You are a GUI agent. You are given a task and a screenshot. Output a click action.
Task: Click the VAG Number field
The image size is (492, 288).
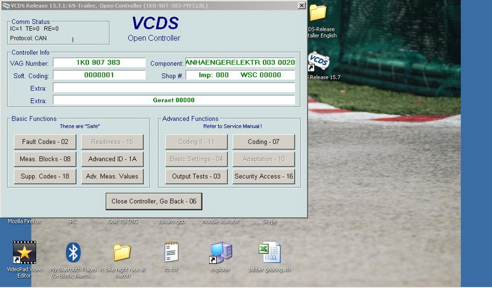click(x=99, y=63)
